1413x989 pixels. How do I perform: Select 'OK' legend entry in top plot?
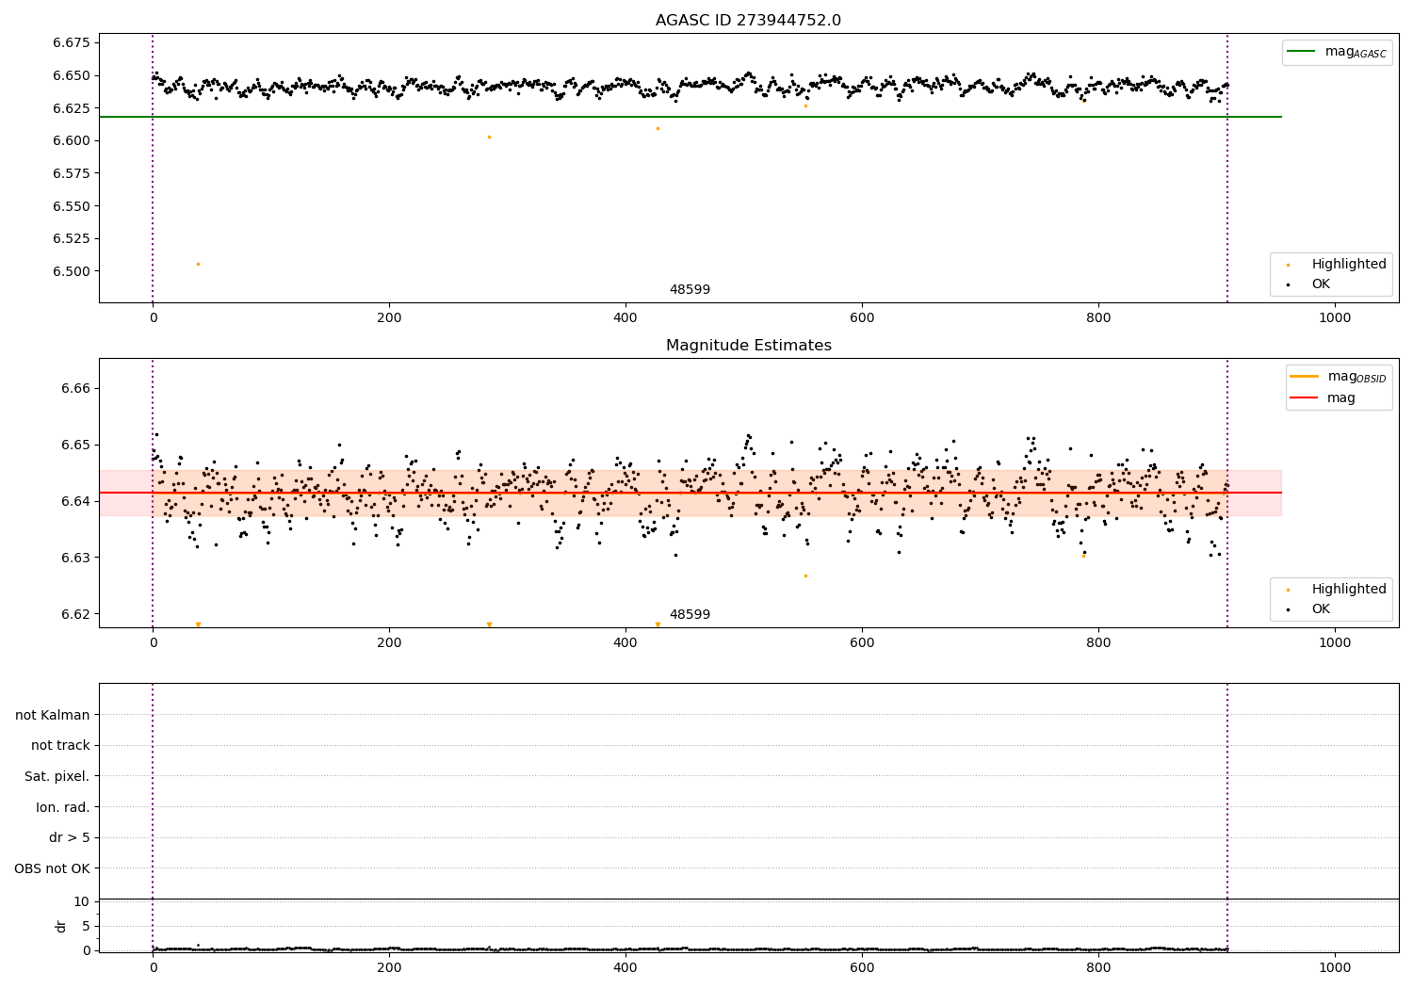pyautogui.click(x=1309, y=284)
